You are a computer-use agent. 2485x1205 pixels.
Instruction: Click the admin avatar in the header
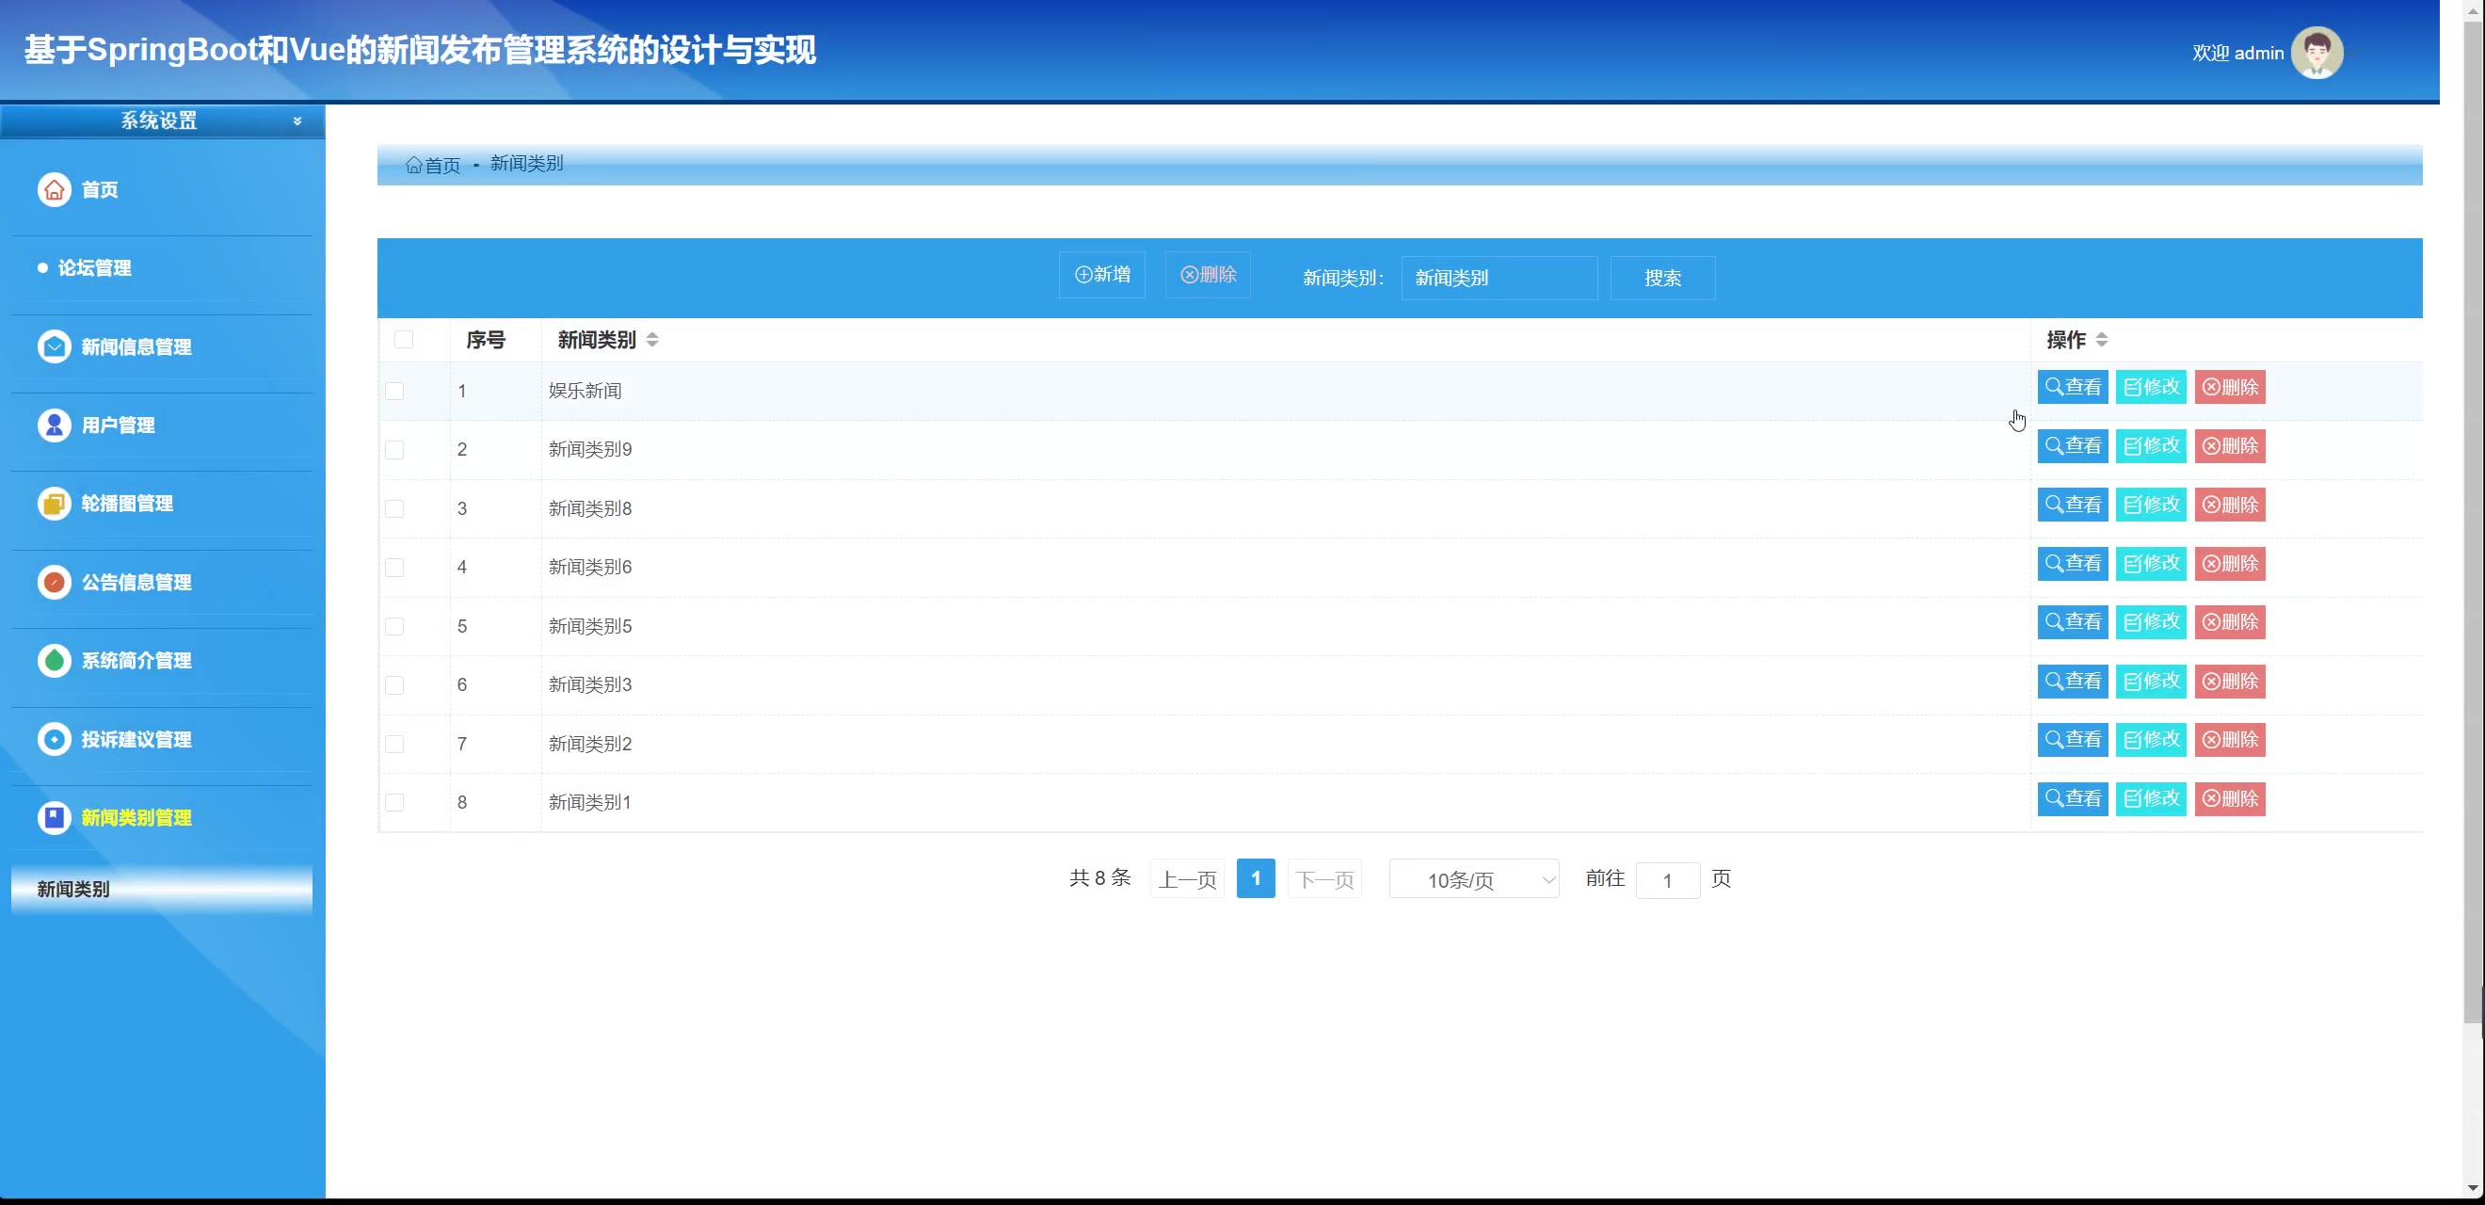tap(2317, 53)
